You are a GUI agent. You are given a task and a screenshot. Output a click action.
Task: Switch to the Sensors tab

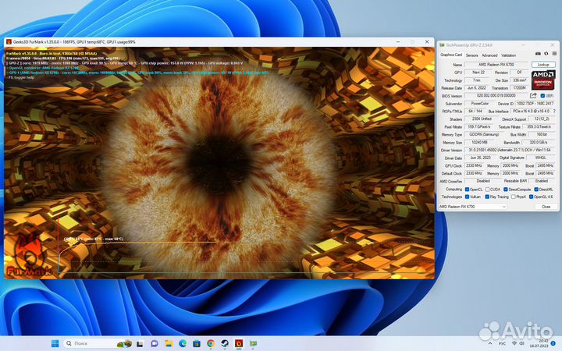pos(471,55)
